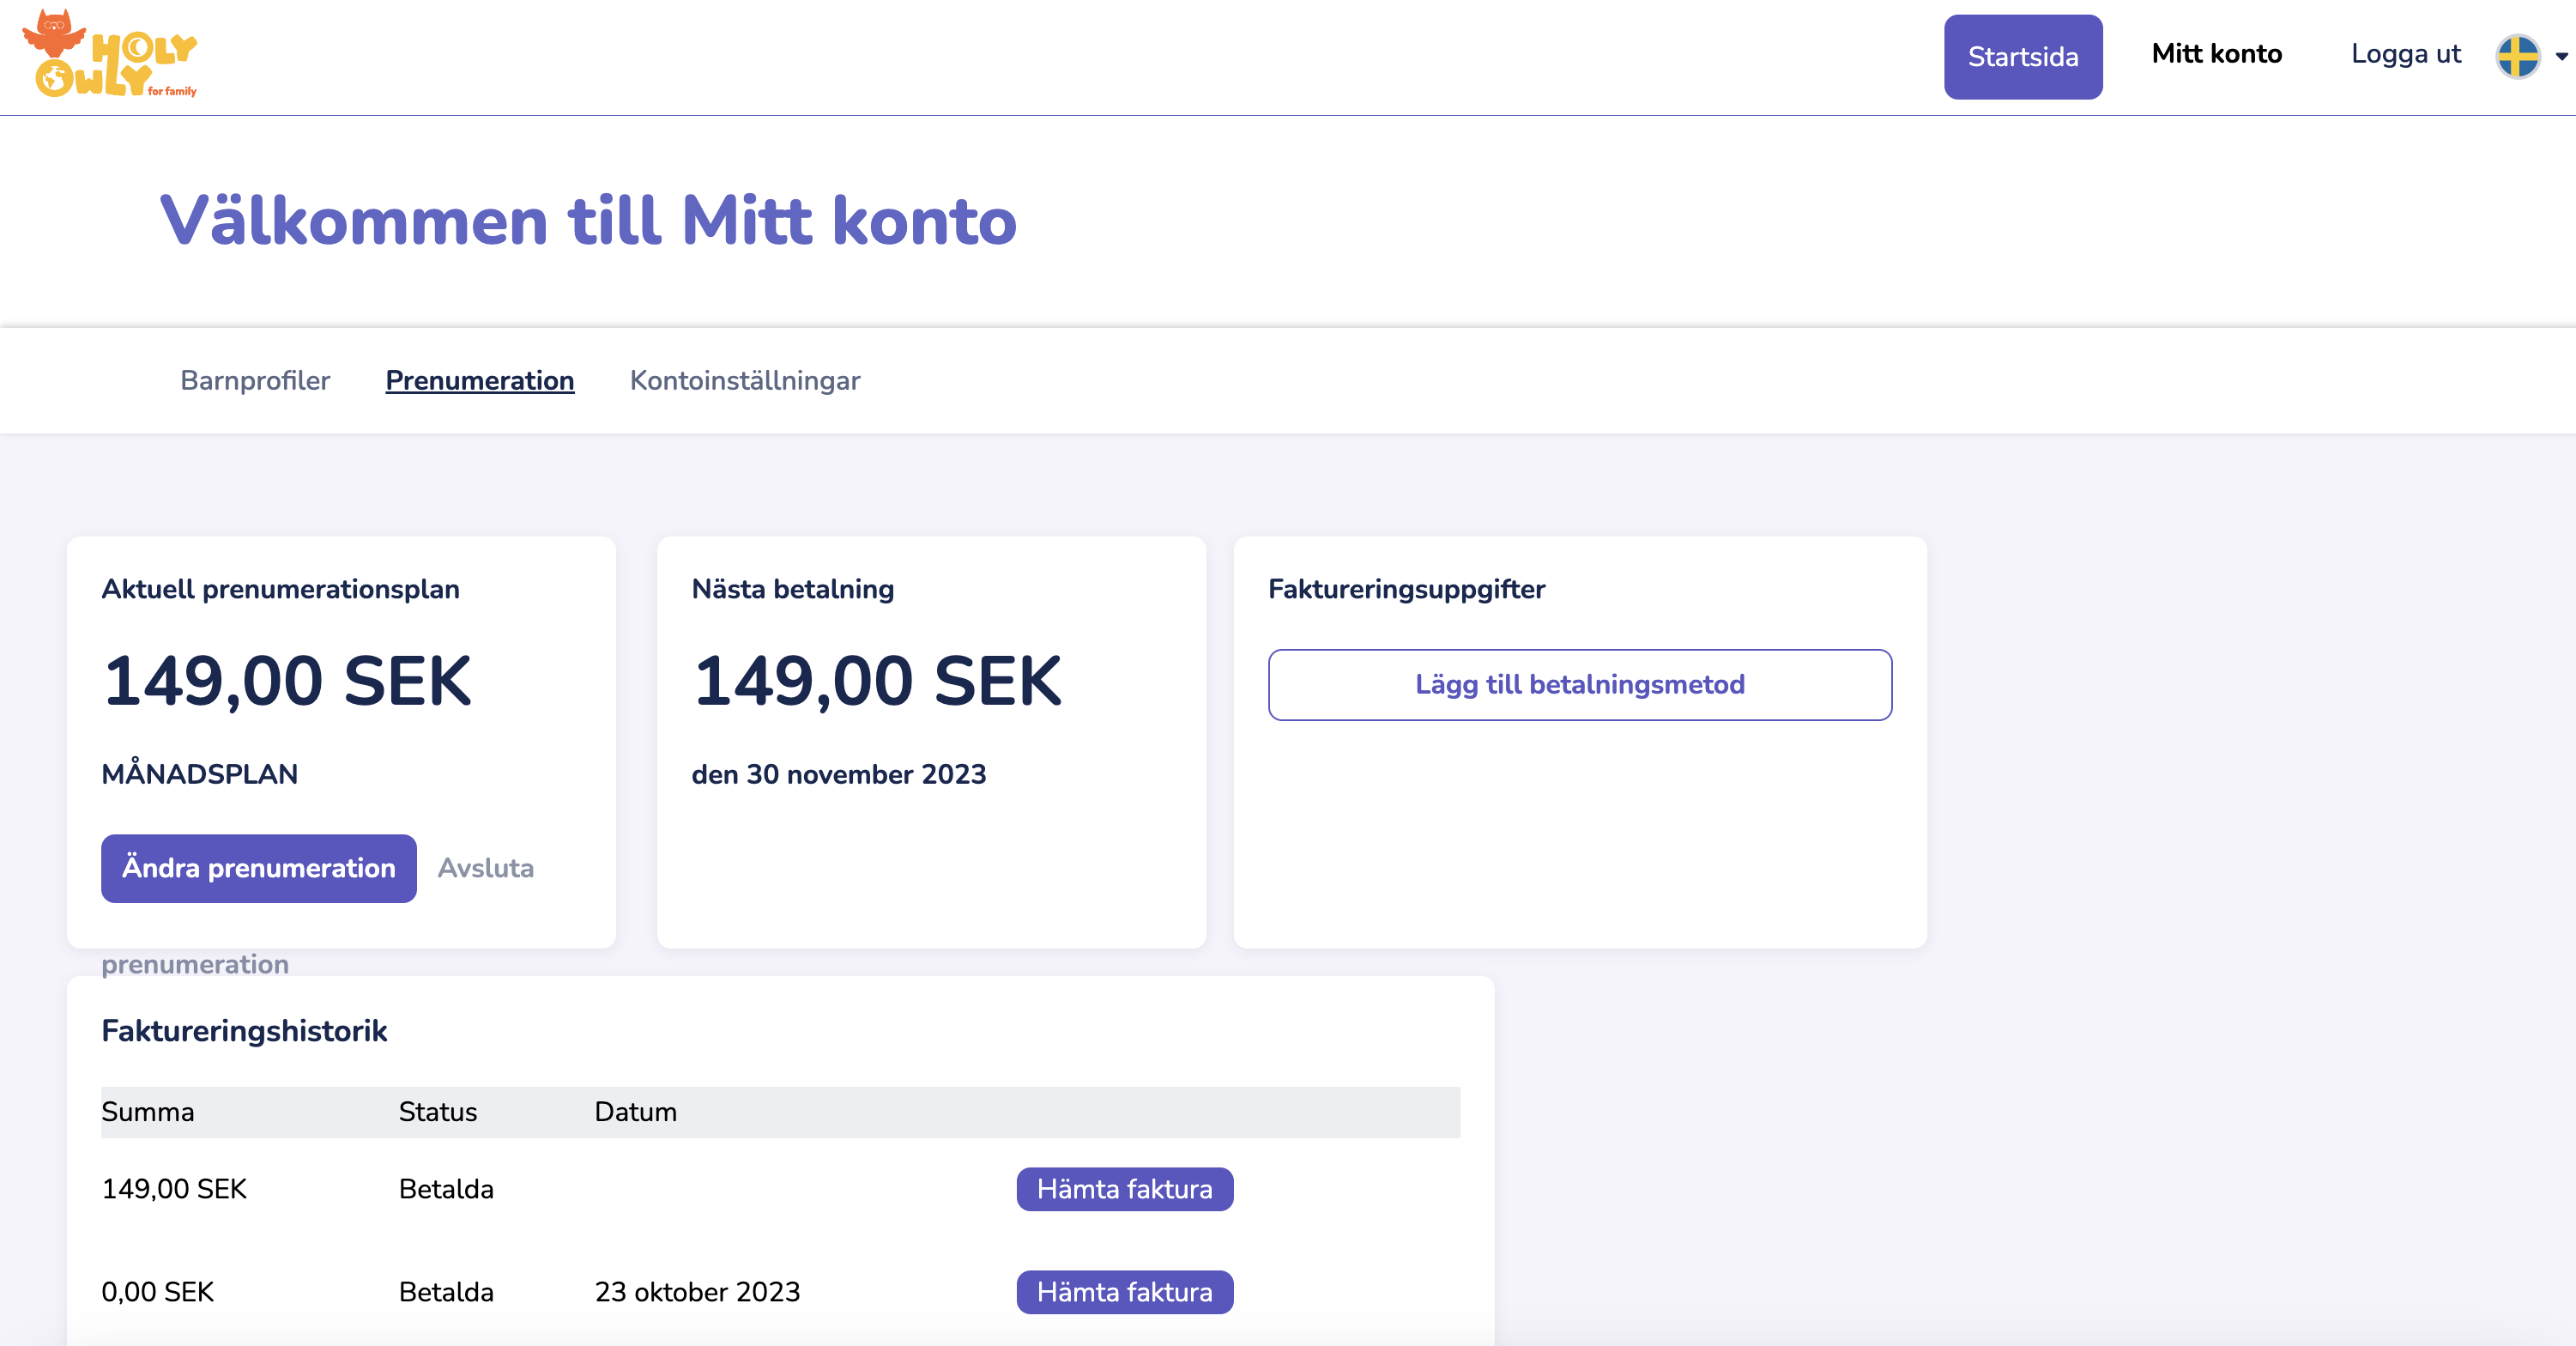Click Lägg till betalningsmetod button

point(1579,684)
